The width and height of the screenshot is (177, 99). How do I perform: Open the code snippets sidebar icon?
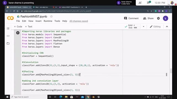tap(8, 36)
